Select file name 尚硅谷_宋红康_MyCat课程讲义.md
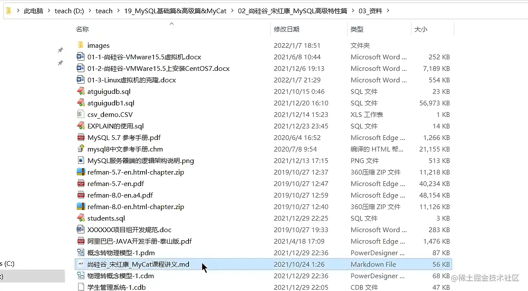Screen dimensions: 528x291 pos(138,264)
